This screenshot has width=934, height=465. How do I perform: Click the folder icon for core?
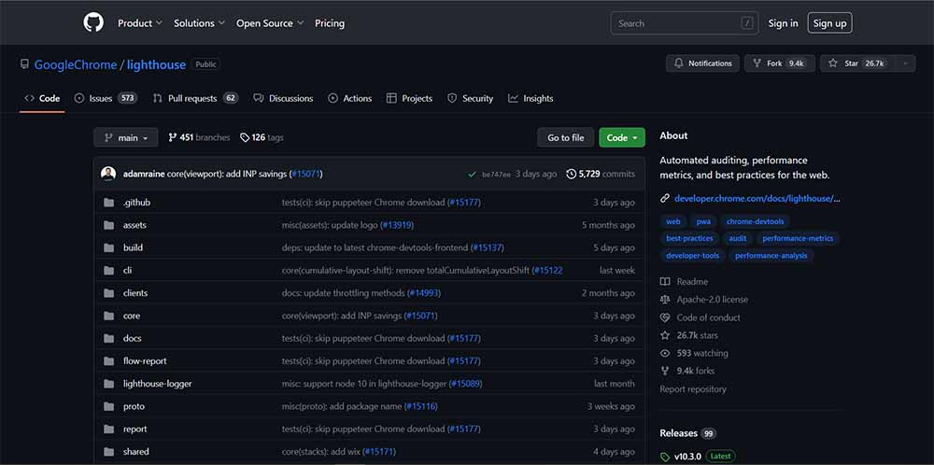[108, 316]
